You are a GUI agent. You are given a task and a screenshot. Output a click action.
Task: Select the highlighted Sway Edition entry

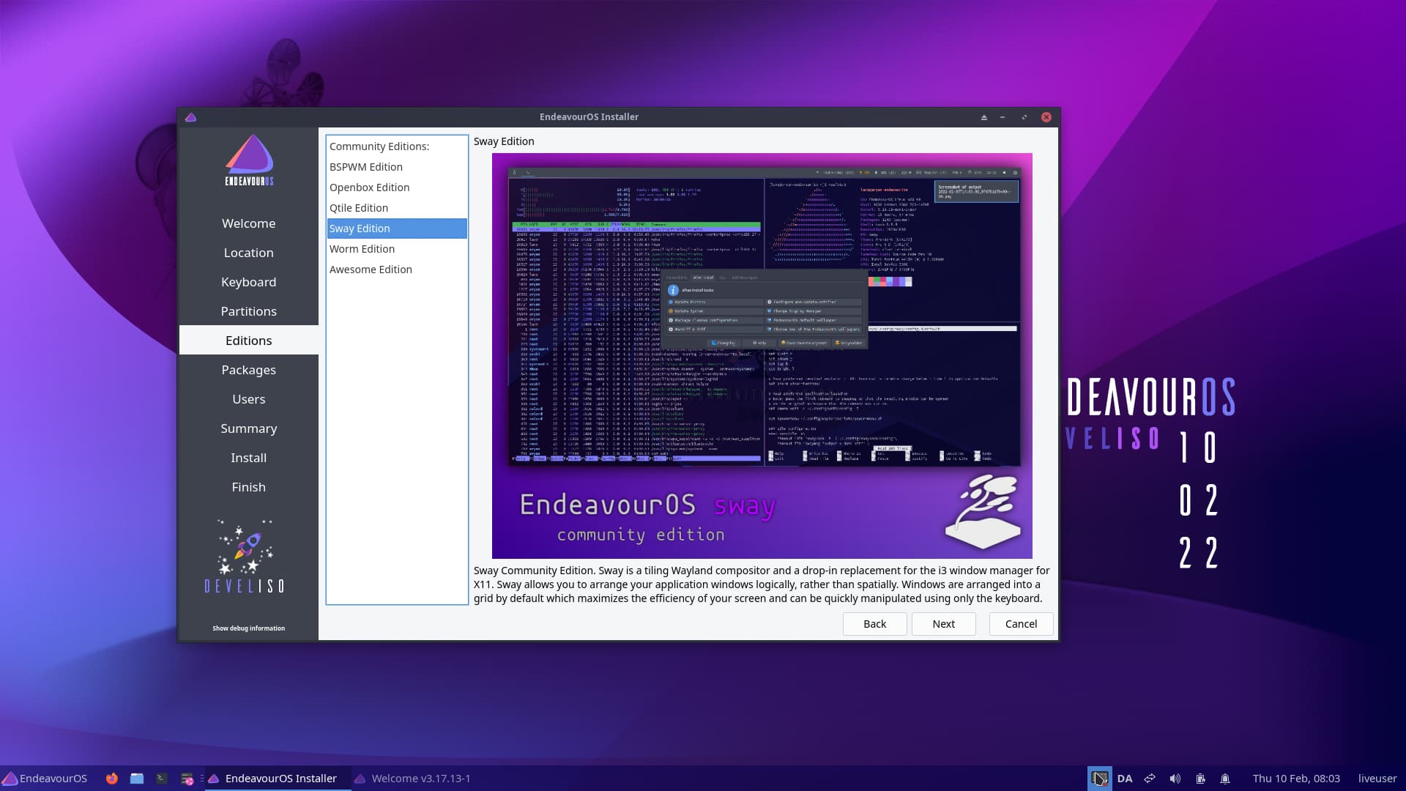click(x=397, y=229)
